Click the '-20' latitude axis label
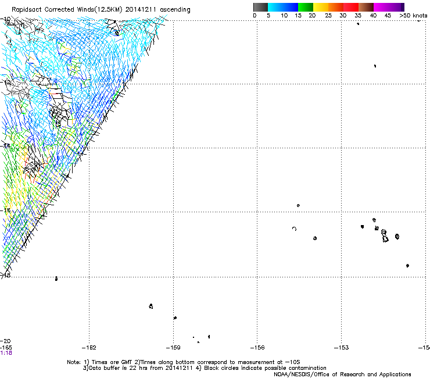The width and height of the screenshot is (430, 378). (x=5, y=341)
